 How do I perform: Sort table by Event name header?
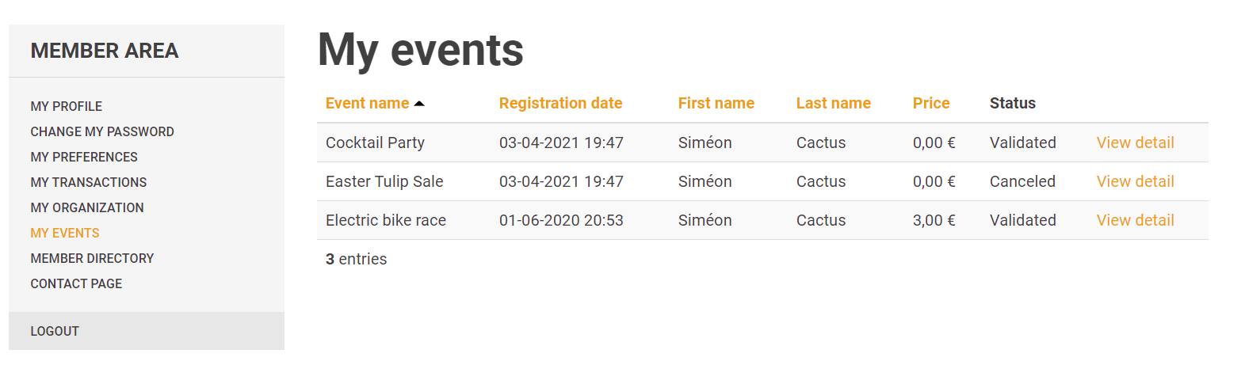(x=367, y=103)
